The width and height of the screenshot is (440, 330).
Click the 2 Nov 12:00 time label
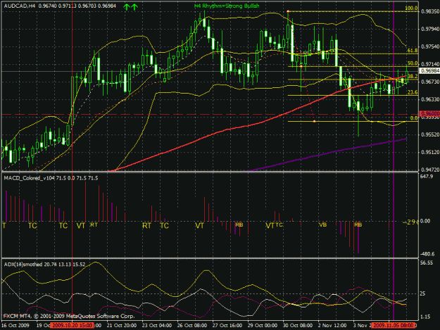click(x=332, y=326)
